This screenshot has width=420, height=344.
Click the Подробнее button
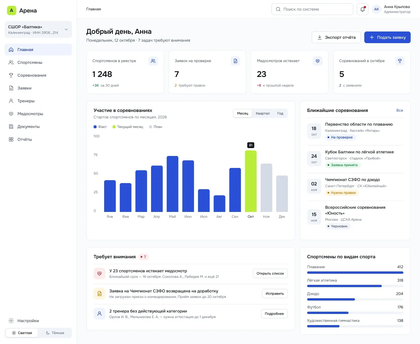click(274, 314)
